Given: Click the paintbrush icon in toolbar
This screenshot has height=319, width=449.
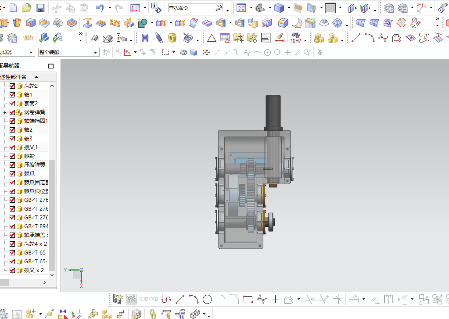Looking at the screenshot, I should 279,38.
